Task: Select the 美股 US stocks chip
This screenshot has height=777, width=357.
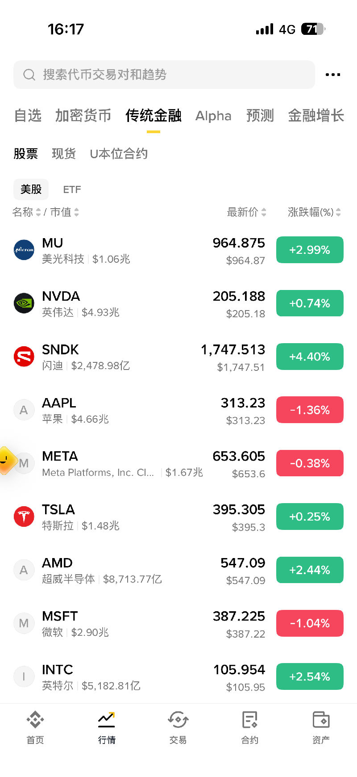Action: [x=31, y=189]
